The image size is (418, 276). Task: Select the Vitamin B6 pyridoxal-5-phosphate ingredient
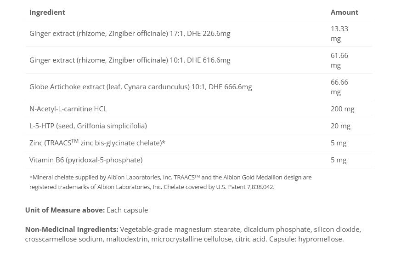tap(86, 160)
